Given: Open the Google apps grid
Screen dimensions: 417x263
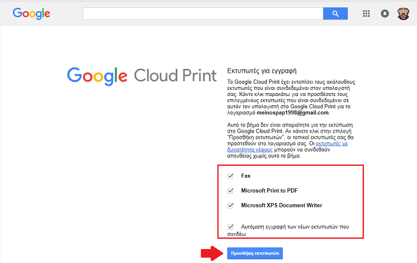Looking at the screenshot, I should [x=366, y=13].
